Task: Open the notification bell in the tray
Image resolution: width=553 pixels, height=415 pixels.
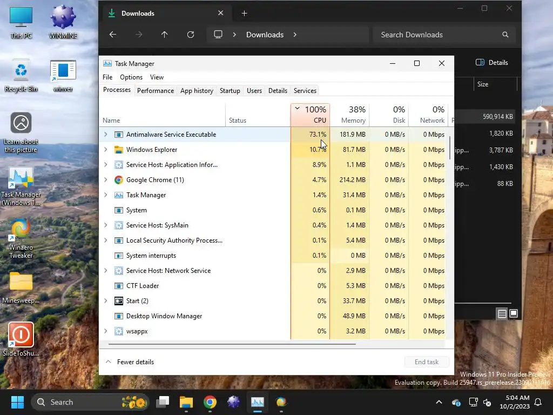Action: (x=538, y=402)
